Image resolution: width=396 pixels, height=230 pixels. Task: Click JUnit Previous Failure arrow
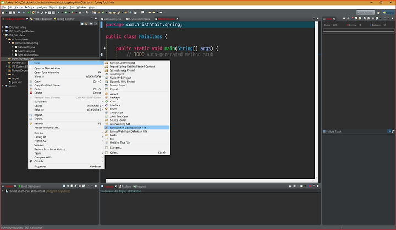(x=348, y=19)
